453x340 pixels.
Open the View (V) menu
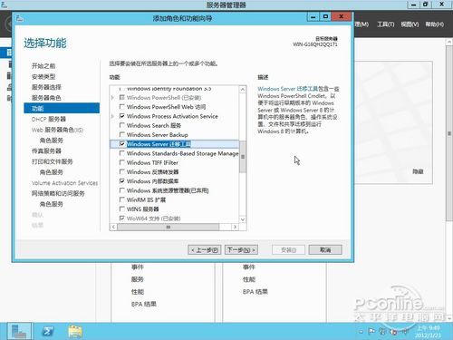click(x=410, y=24)
